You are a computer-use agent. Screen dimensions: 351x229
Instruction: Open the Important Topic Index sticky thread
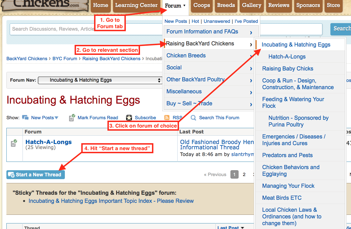click(x=111, y=201)
